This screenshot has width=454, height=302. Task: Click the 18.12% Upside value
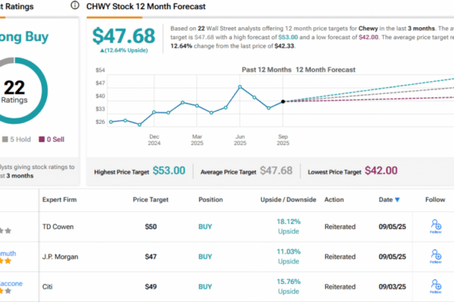pos(289,226)
